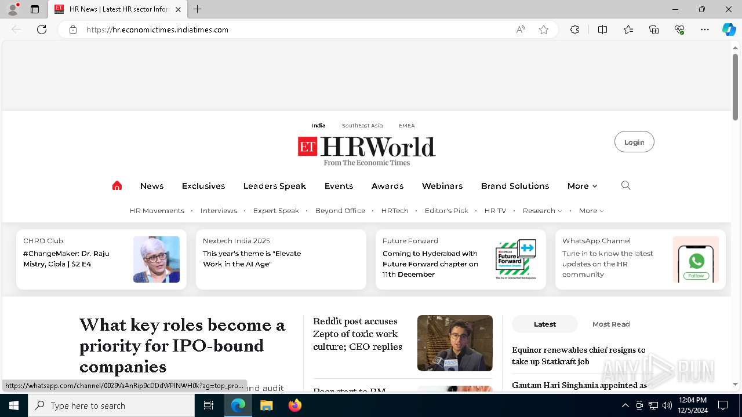742x417 pixels.
Task: Open Interviews link
Action: (x=219, y=211)
